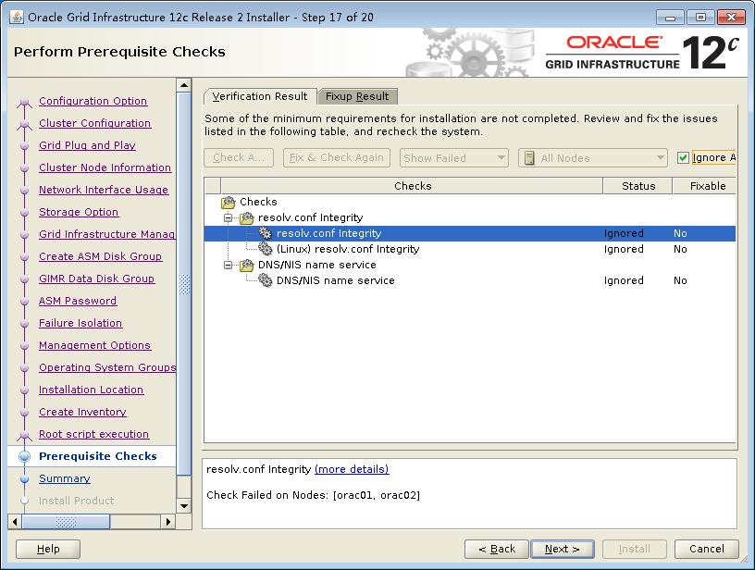
Task: Click step list horizontal scroll left arrow
Action: pyautogui.click(x=15, y=521)
